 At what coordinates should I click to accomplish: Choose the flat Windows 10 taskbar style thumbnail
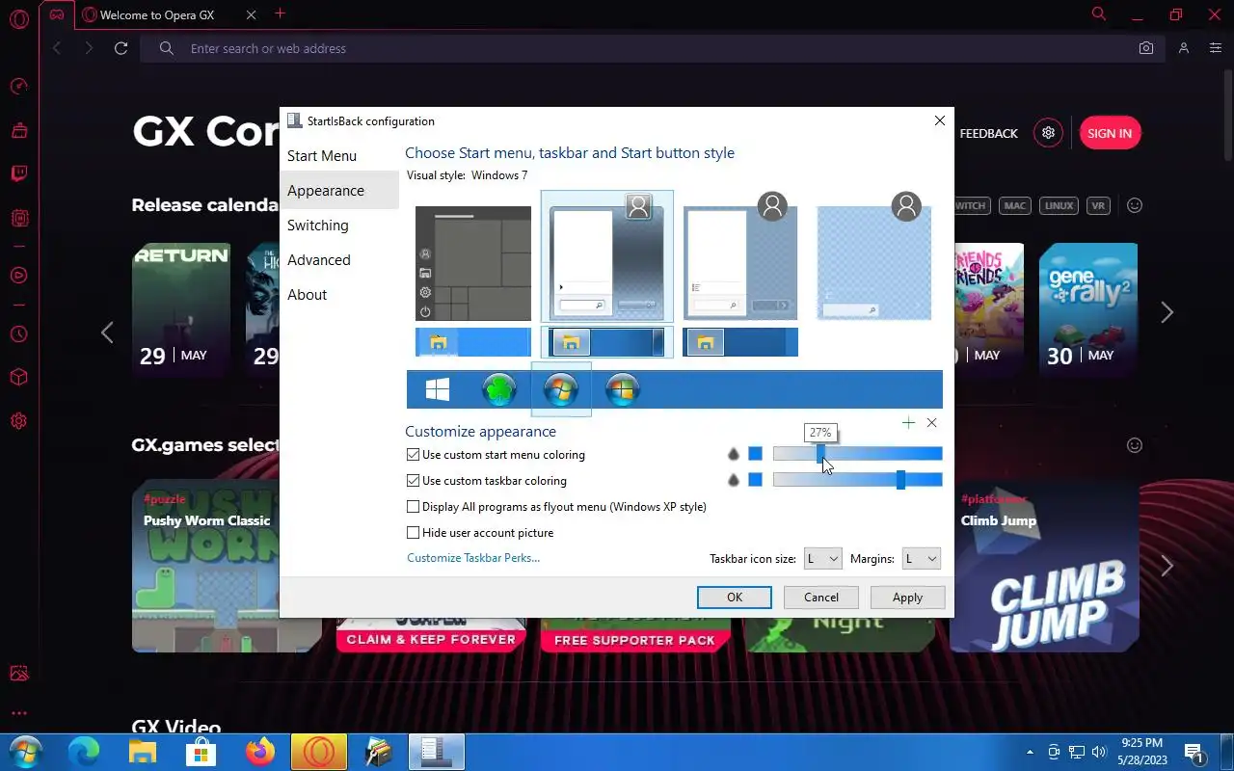coord(473,342)
